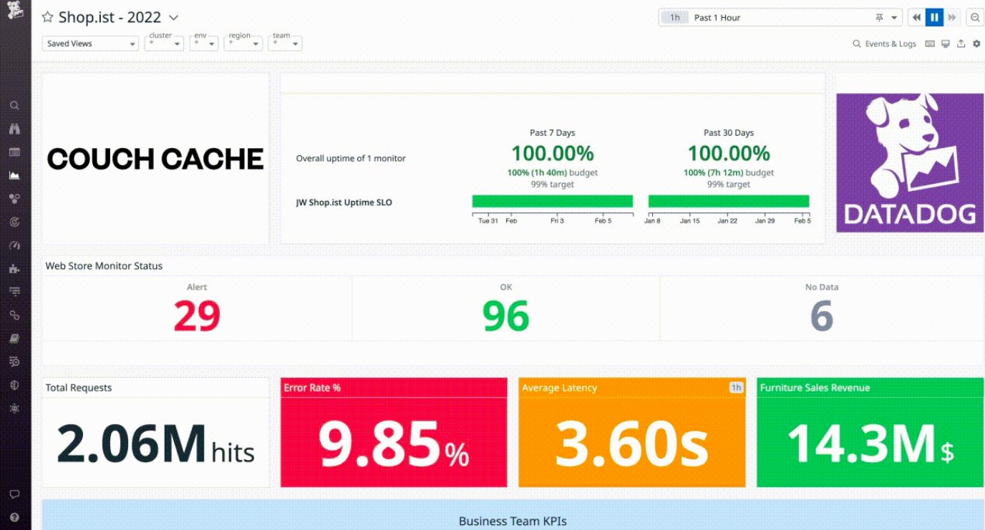Pause live dashboard updates

935,18
